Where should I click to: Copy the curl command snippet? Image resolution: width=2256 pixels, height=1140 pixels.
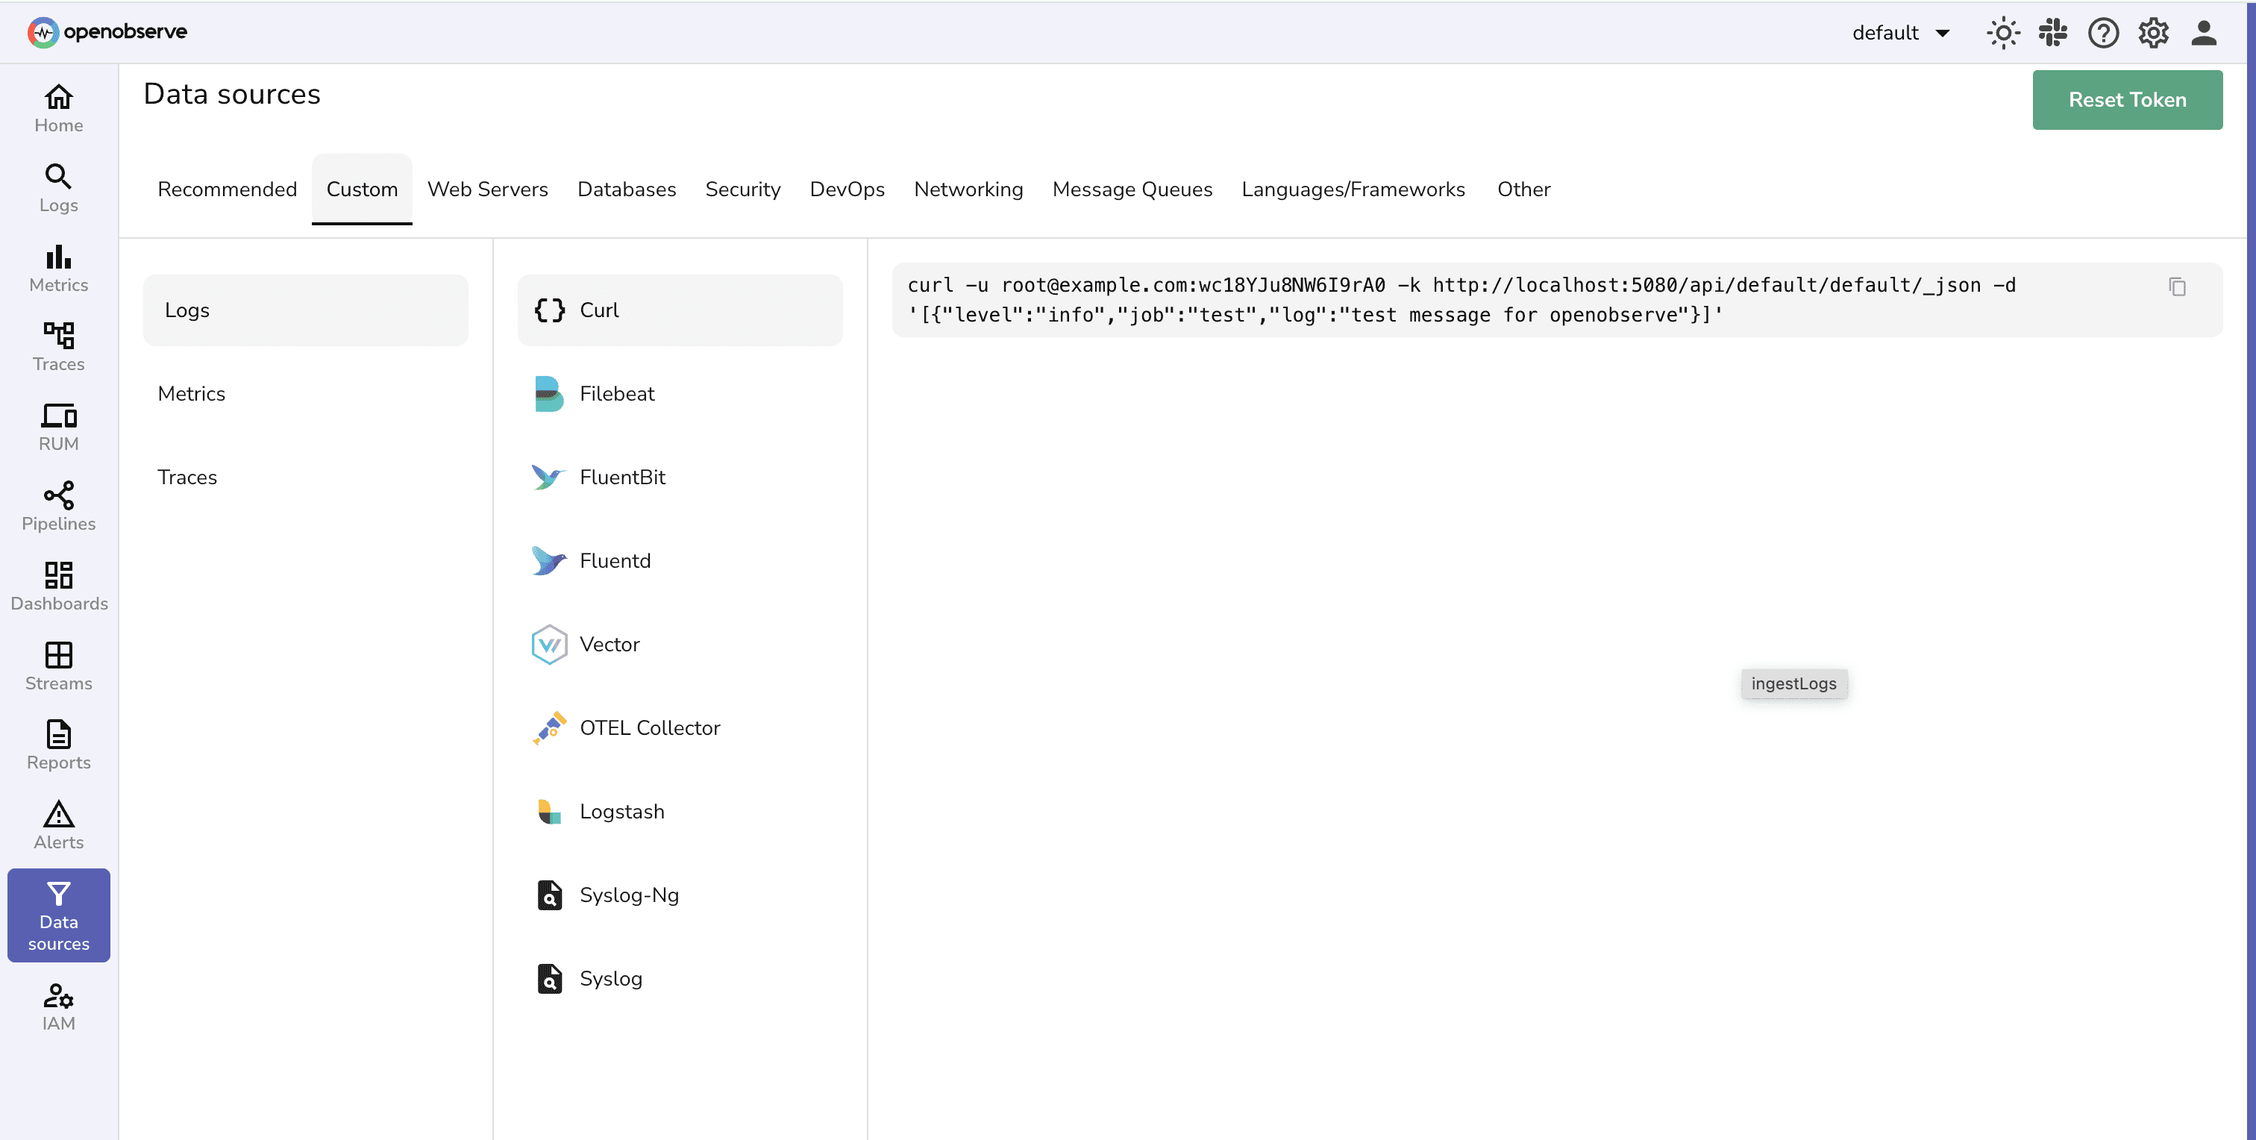2178,286
